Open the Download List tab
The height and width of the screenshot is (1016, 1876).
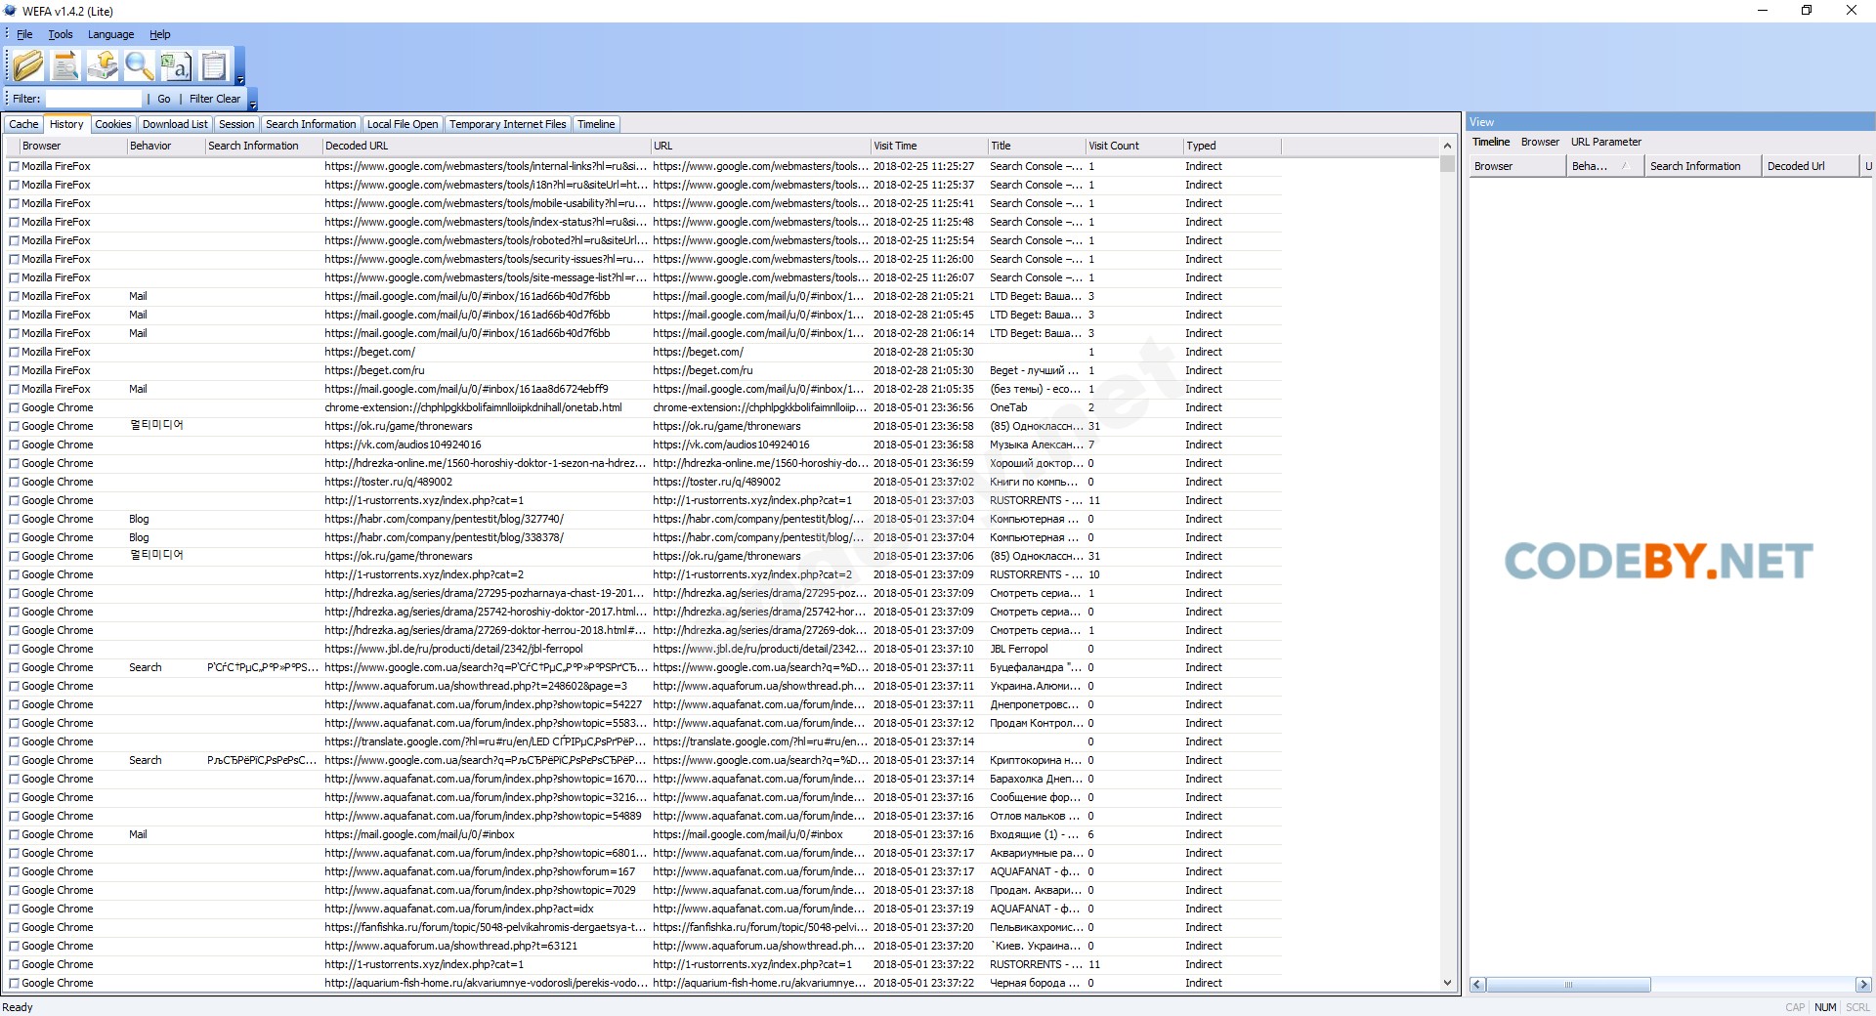[x=175, y=124]
